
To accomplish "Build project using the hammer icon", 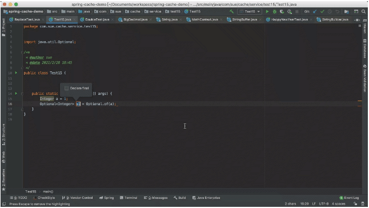I will click(x=232, y=11).
